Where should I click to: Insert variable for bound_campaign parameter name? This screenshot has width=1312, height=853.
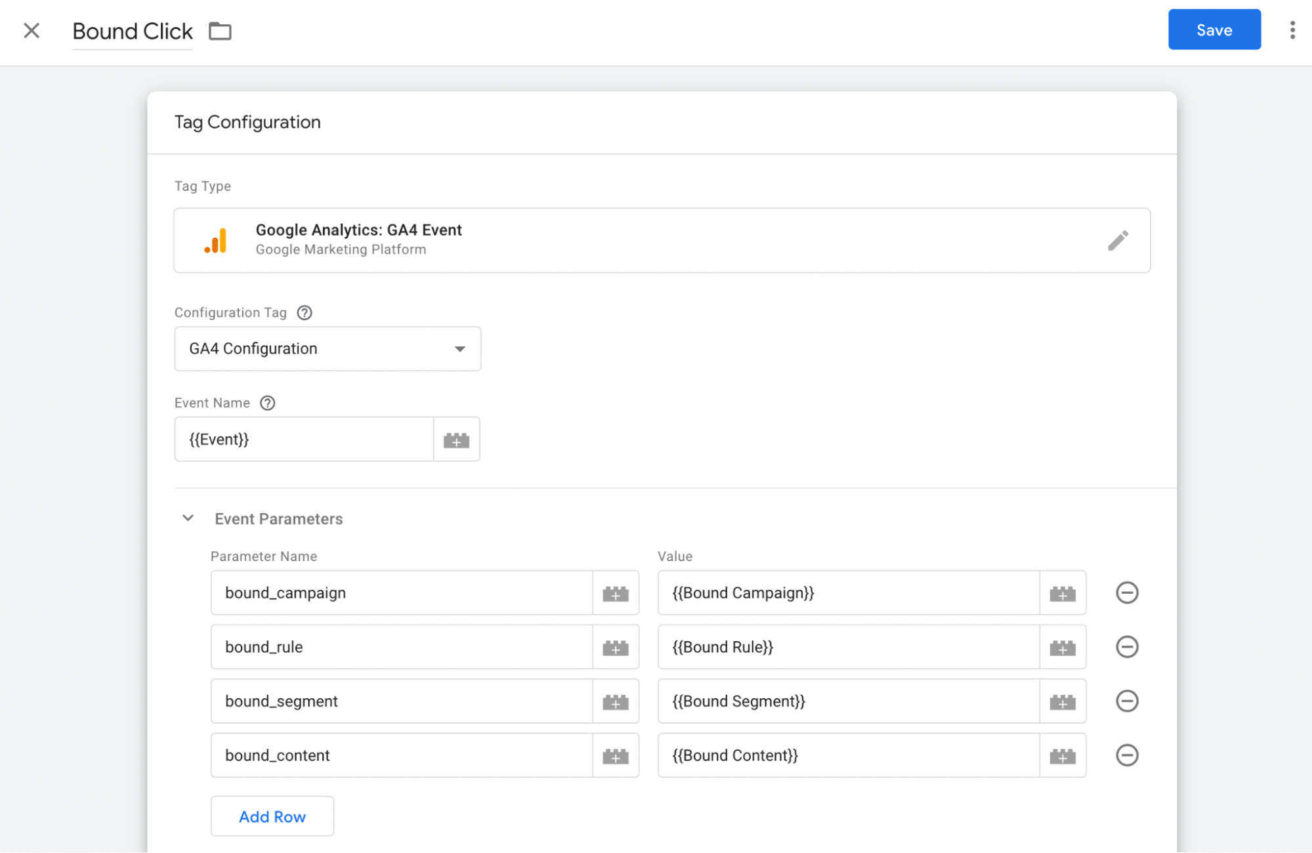click(616, 593)
